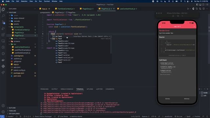Close the PageTwo.js tab
This screenshot has width=210, height=118.
click(x=114, y=9)
